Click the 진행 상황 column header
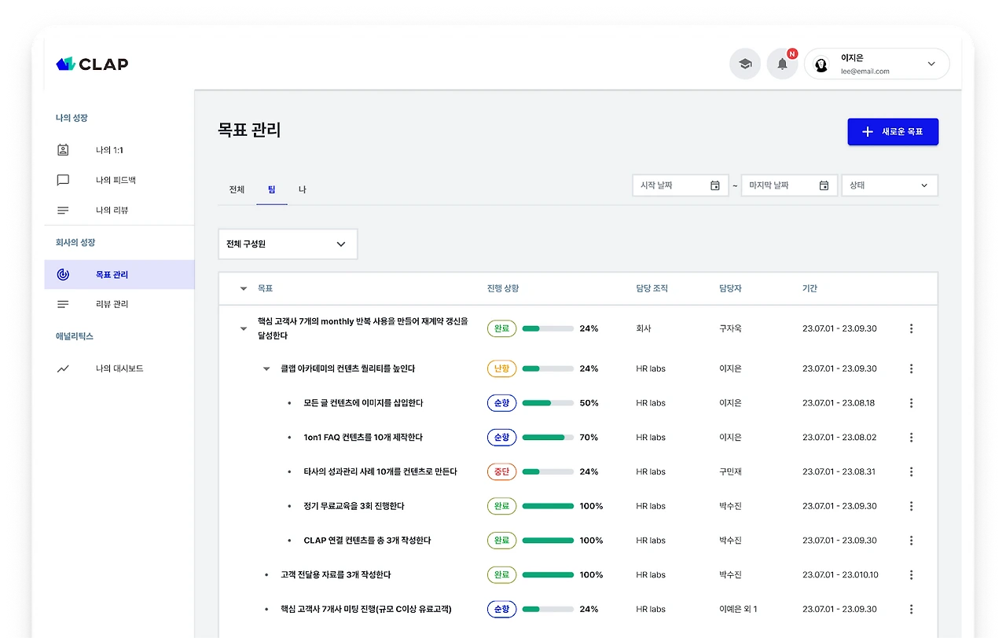The image size is (1006, 638). pyautogui.click(x=503, y=288)
